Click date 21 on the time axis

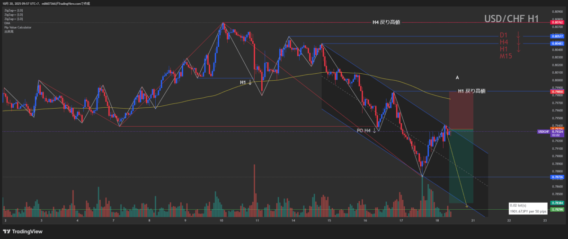(473, 221)
